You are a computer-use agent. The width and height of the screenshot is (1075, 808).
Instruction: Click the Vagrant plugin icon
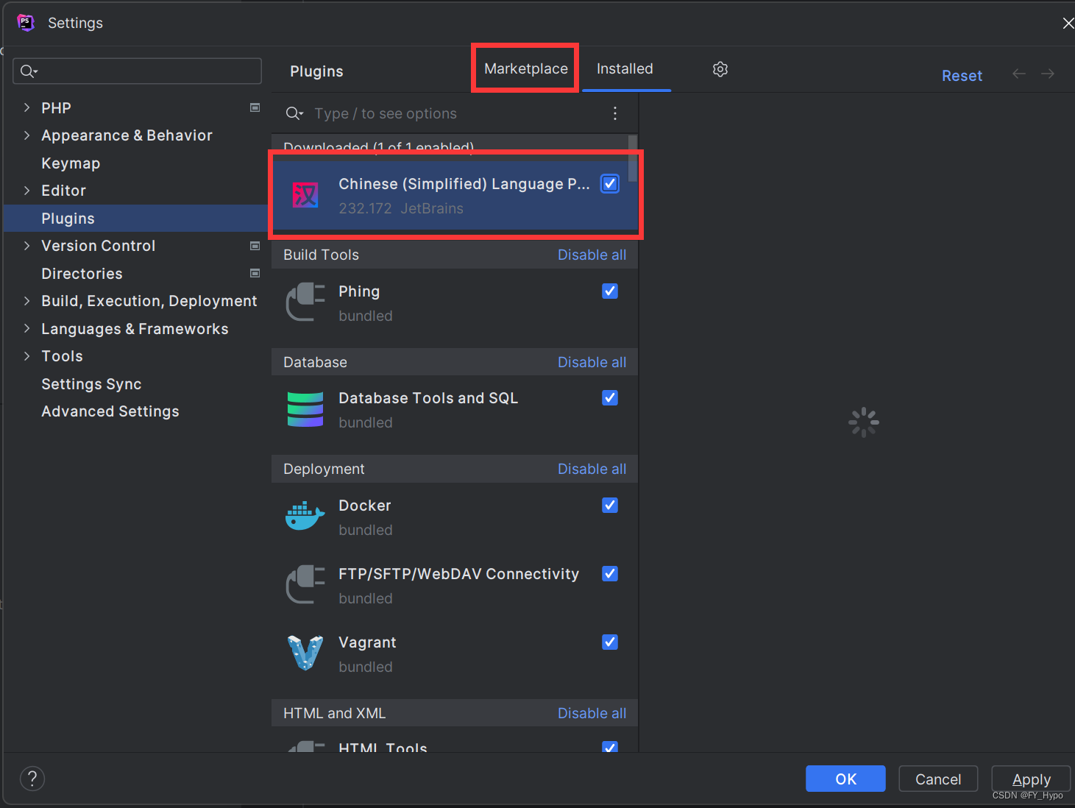305,653
